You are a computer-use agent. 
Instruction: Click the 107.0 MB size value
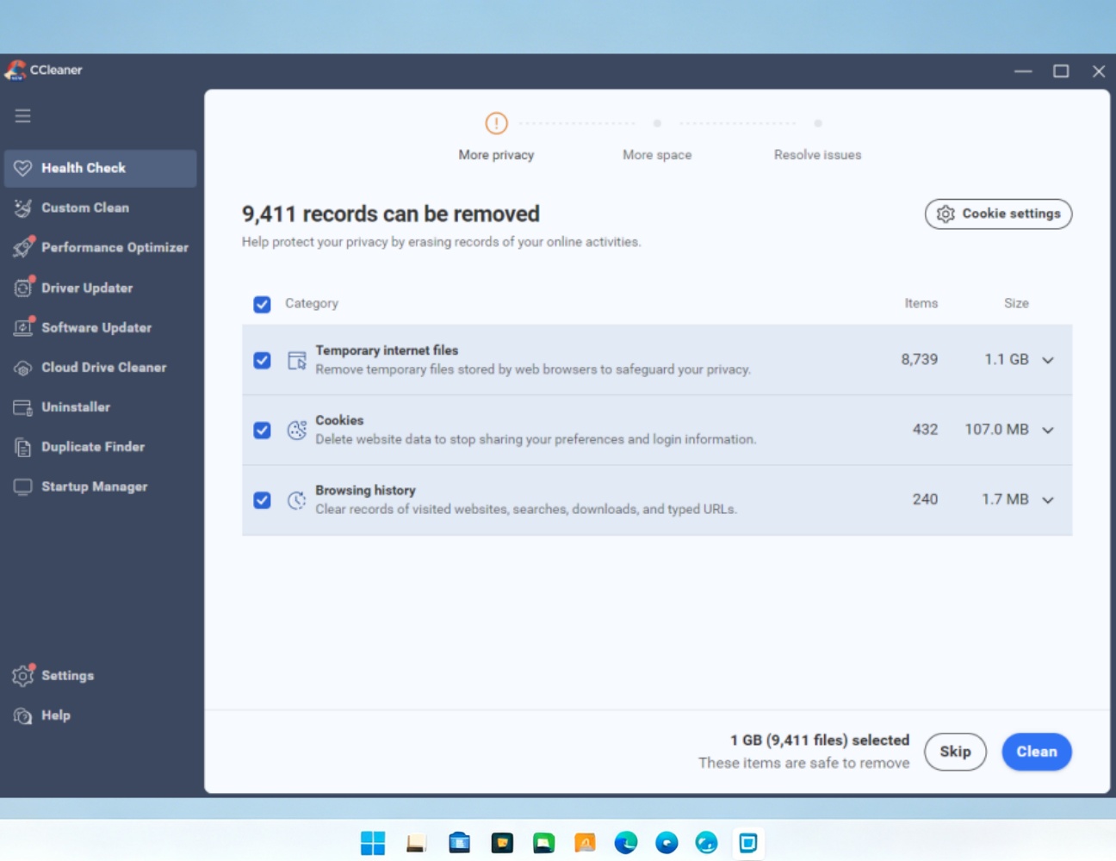click(x=996, y=429)
